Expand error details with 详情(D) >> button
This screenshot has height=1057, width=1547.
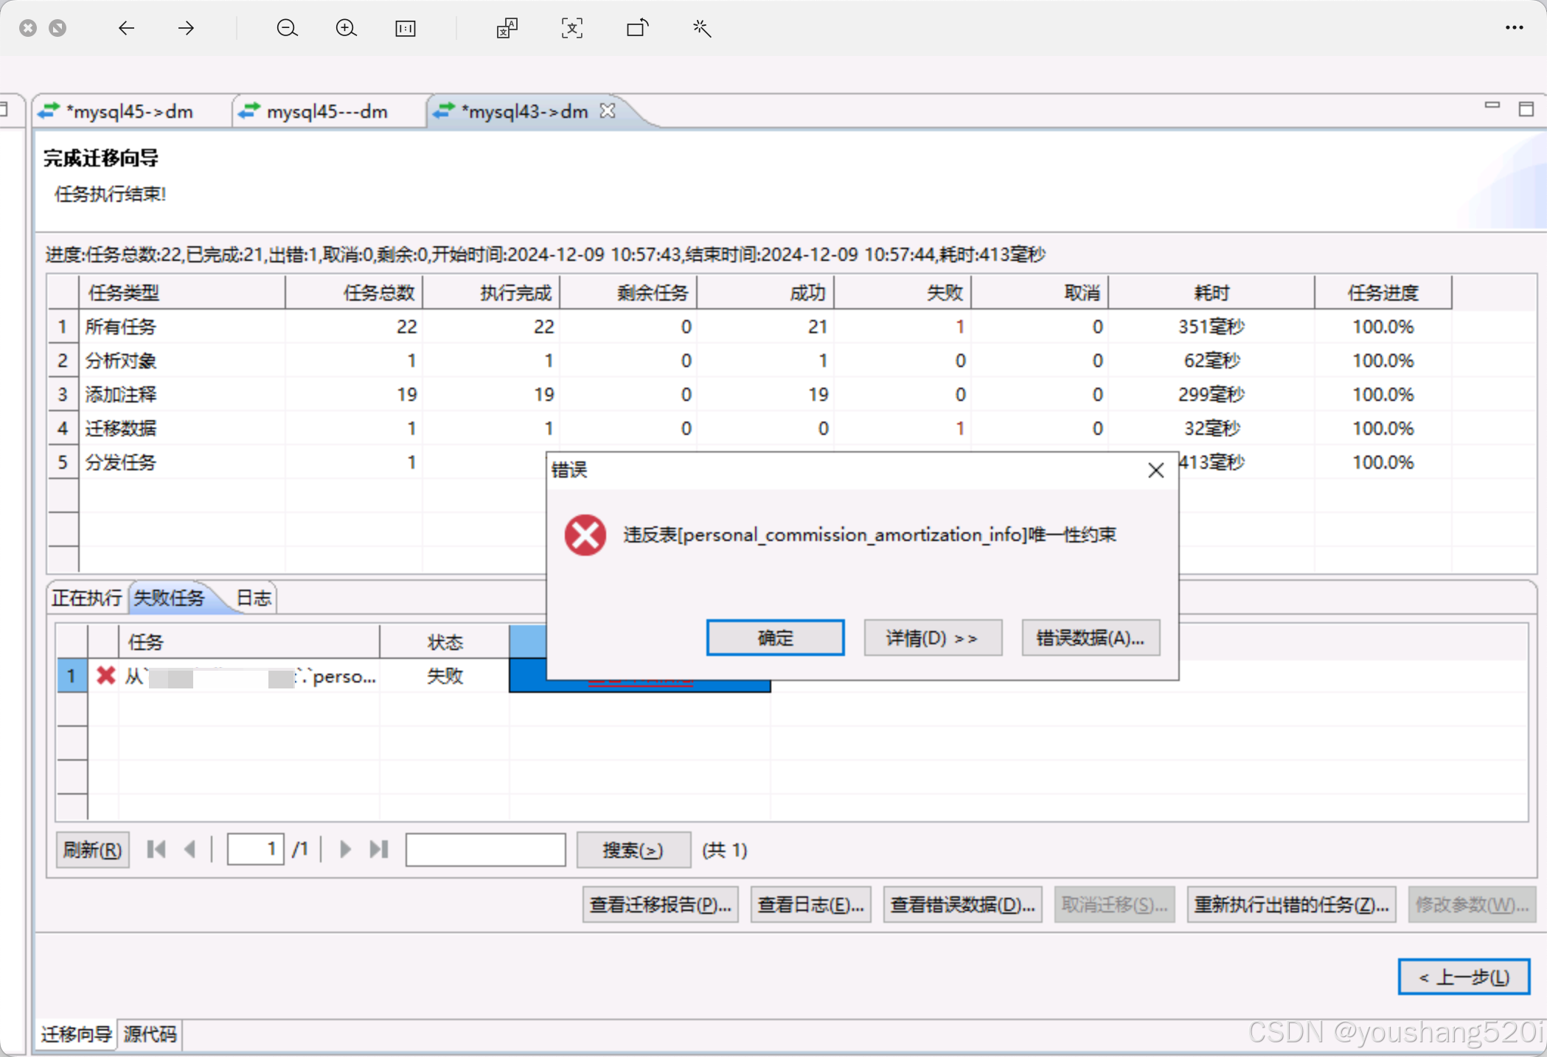[932, 638]
